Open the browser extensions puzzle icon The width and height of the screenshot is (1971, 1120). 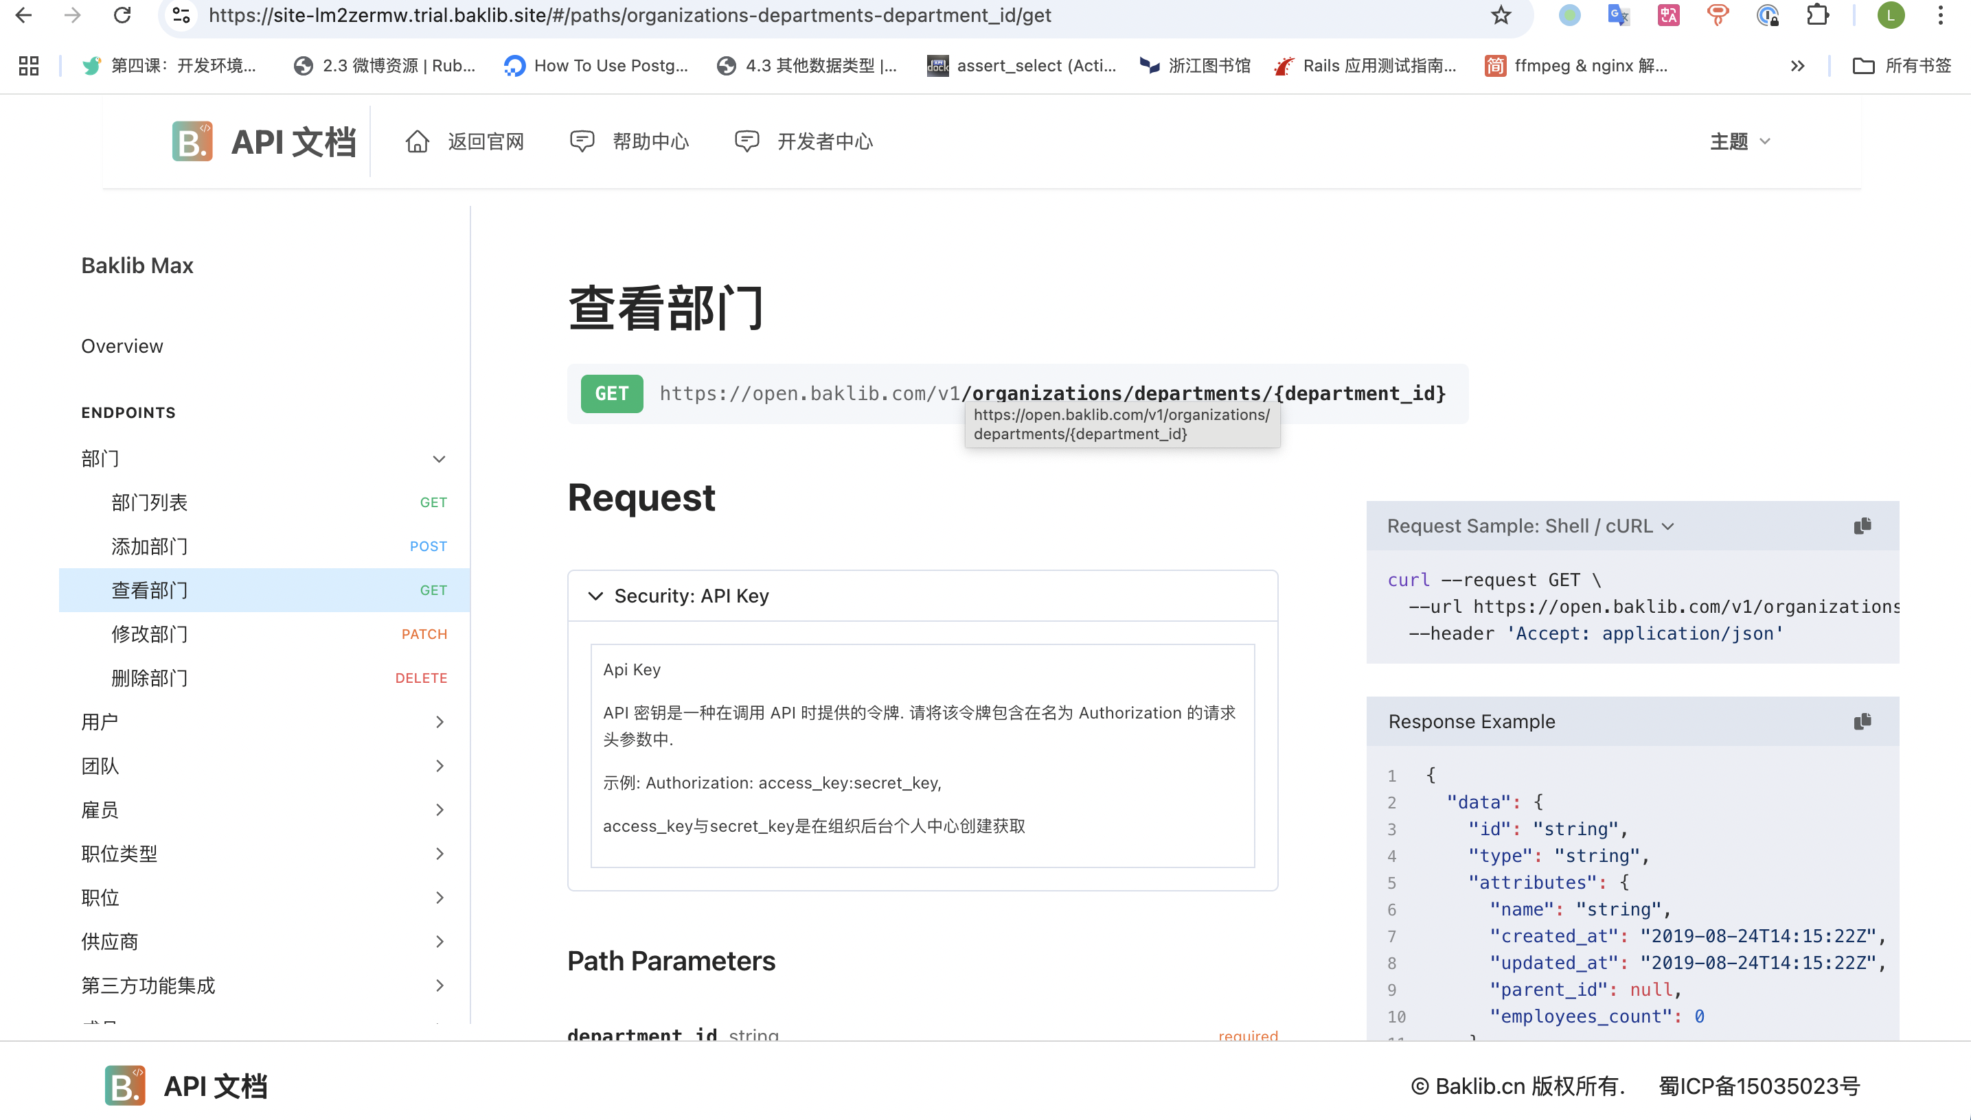tap(1819, 14)
